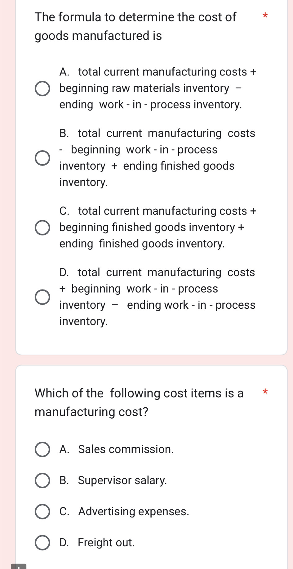Image resolution: width=293 pixels, height=569 pixels.
Task: Click the 'B. Supervisor salary.' answer text
Action: [x=113, y=480]
